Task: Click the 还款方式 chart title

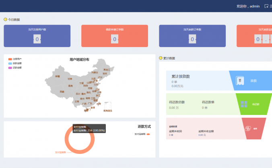Action: coord(144,127)
